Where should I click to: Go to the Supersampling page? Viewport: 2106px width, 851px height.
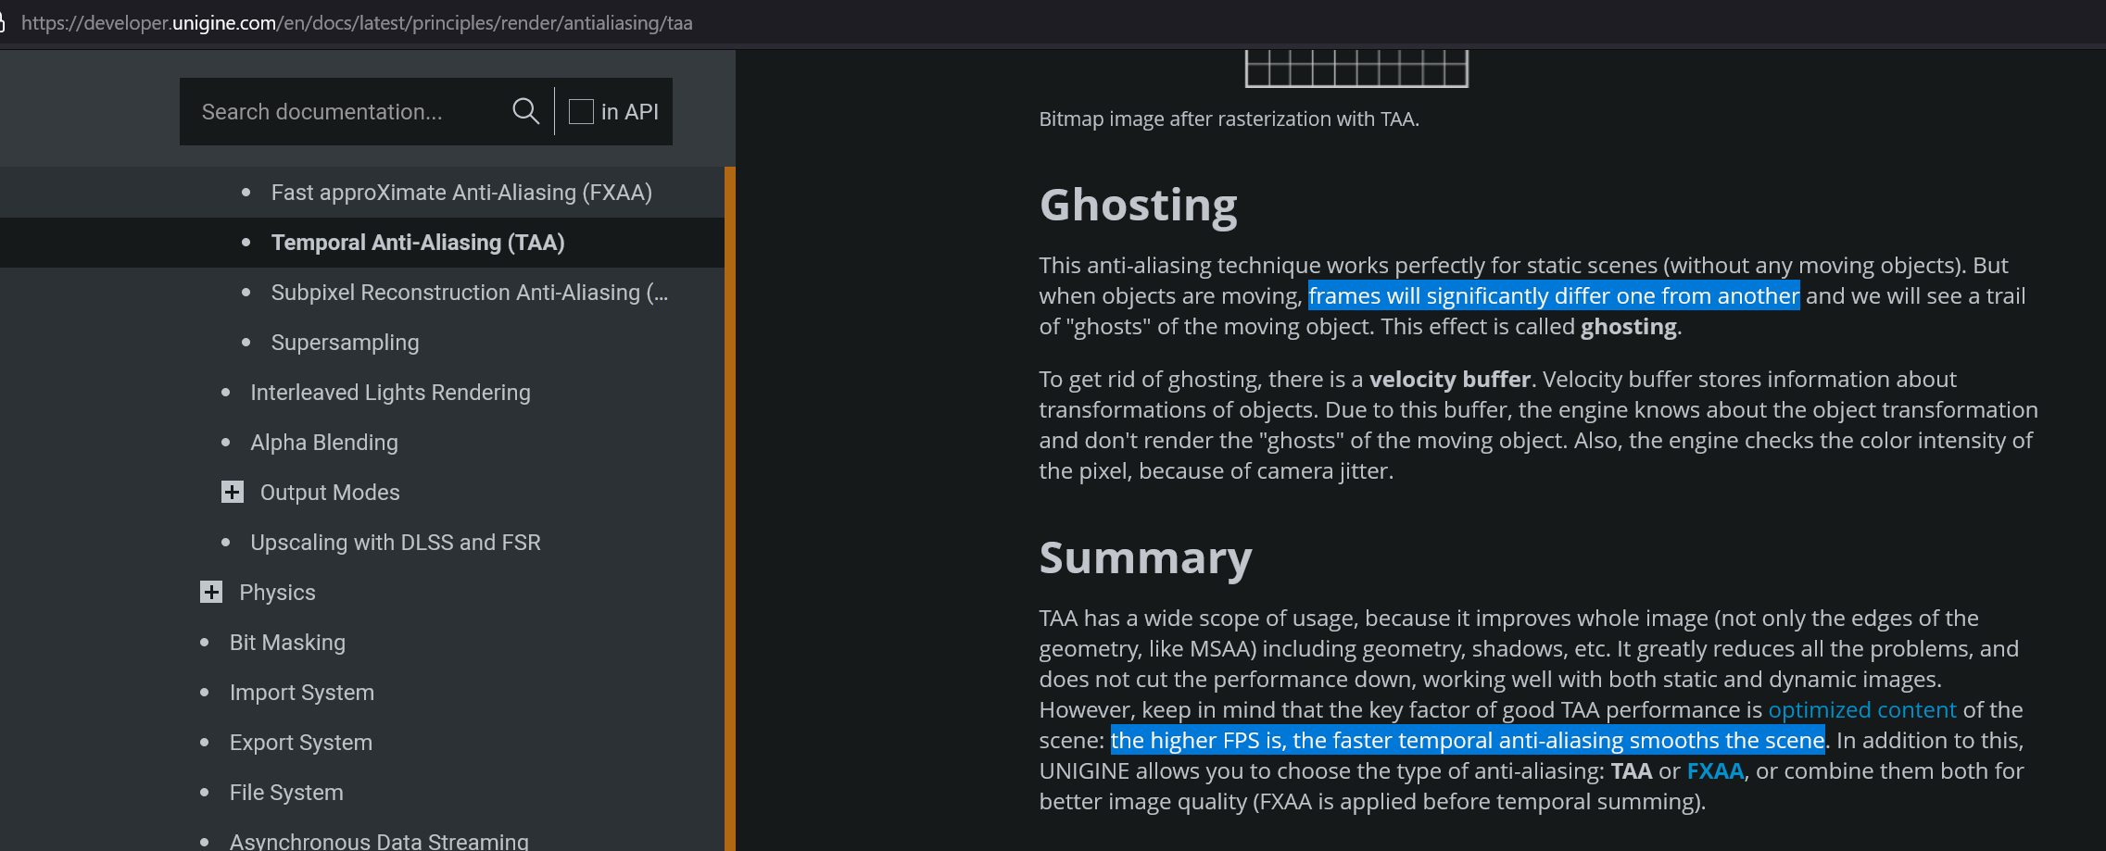point(345,343)
